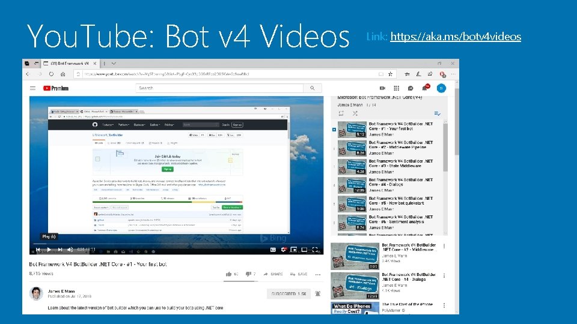The width and height of the screenshot is (577, 324).
Task: Toggle playlist shuffle button
Action: (x=355, y=113)
